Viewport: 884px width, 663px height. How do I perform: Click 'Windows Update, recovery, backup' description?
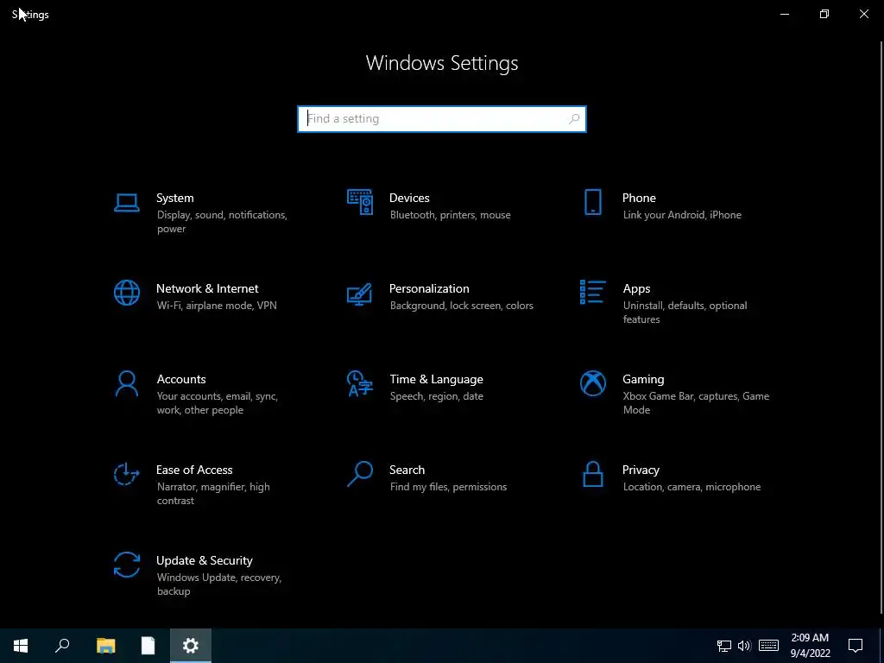pyautogui.click(x=218, y=584)
